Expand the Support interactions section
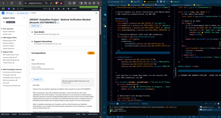This screenshot has width=221, height=118. (x=32, y=41)
